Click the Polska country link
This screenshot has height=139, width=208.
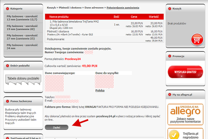[x=100, y=91]
